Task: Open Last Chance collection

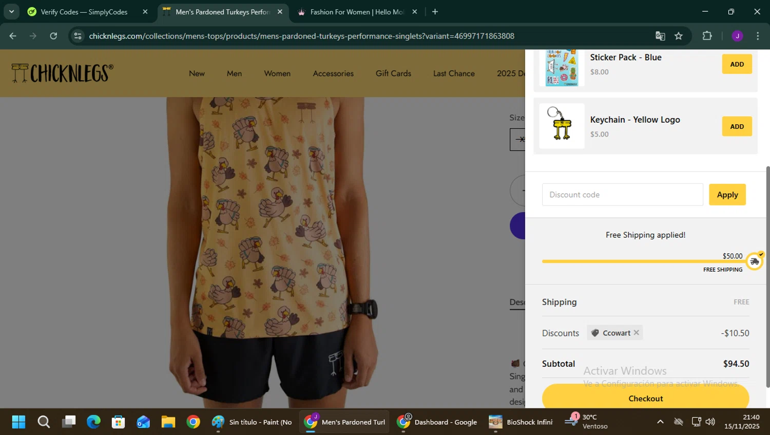Action: tap(454, 73)
